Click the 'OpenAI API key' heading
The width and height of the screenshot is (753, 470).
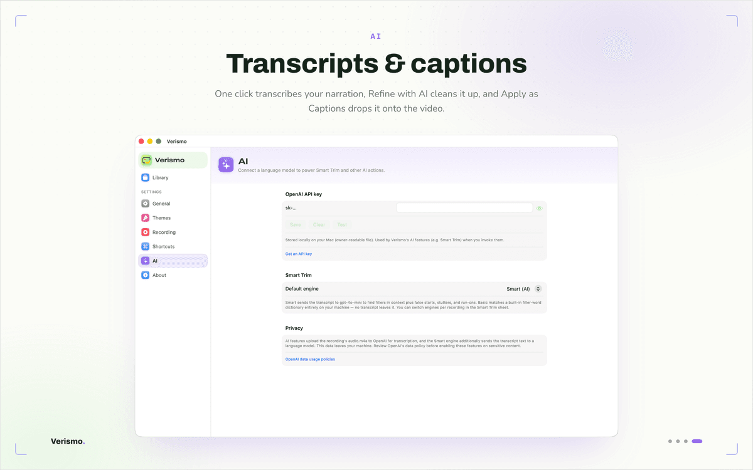[x=304, y=194]
